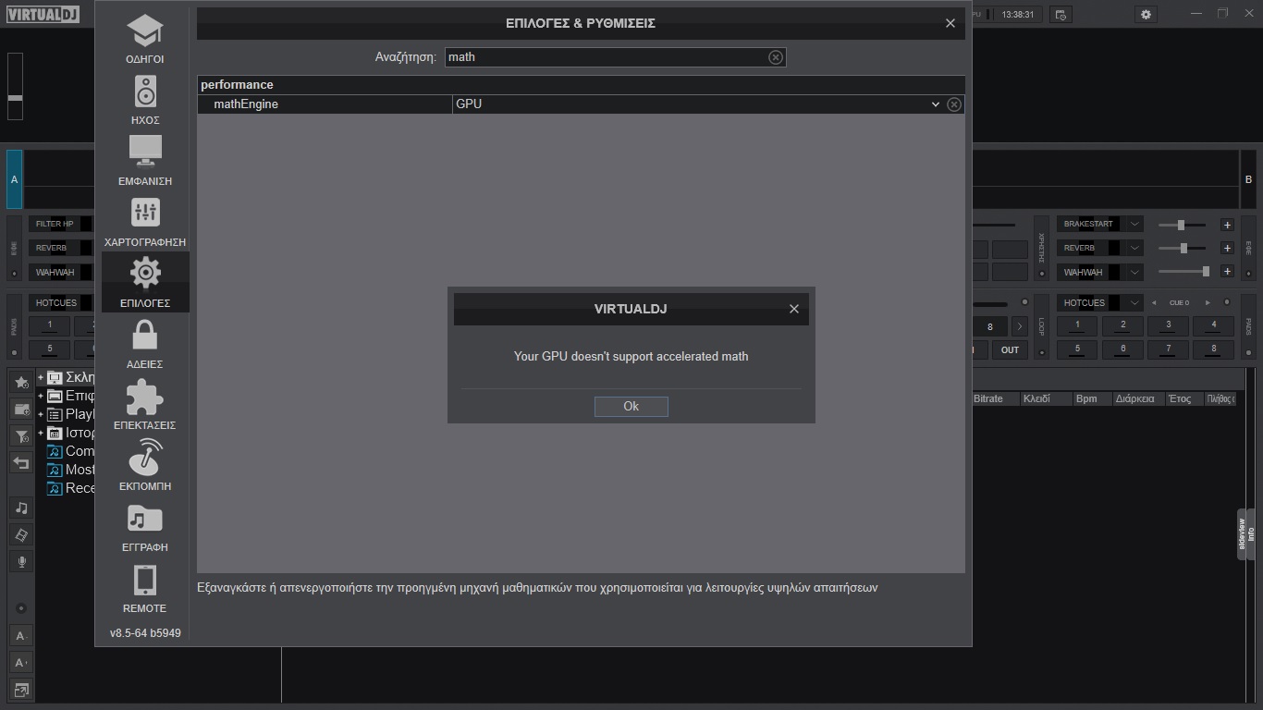The image size is (1263, 710).
Task: Open the info side tab on the right edge
Action: tap(1251, 533)
